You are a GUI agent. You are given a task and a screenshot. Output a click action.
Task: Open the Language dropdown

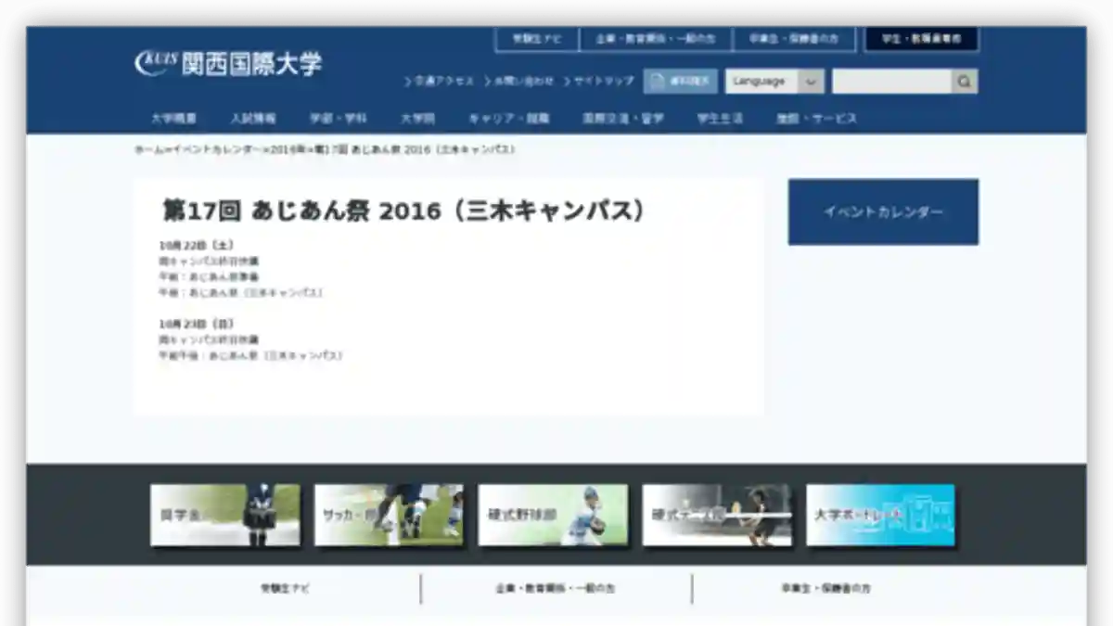[x=774, y=82]
